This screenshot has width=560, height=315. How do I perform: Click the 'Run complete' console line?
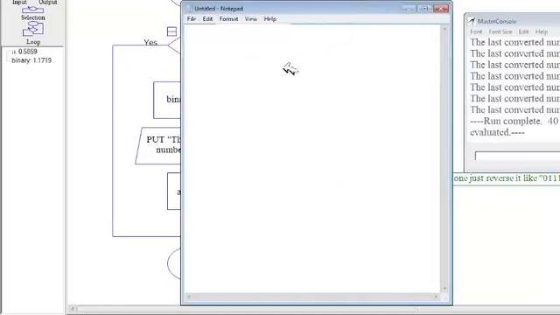514,121
